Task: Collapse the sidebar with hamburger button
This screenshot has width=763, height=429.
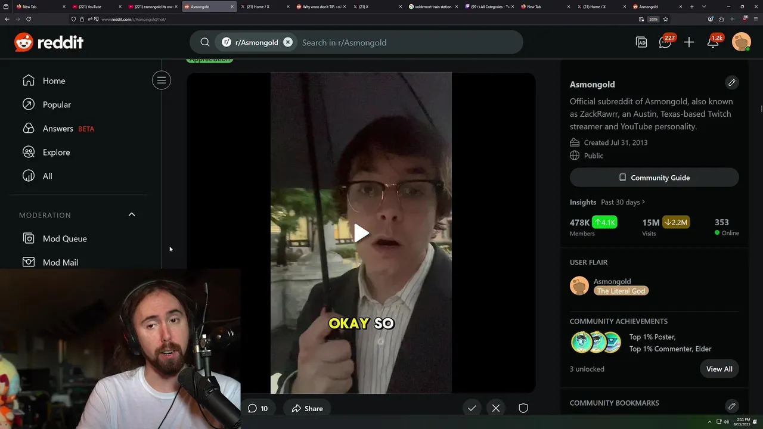Action: pyautogui.click(x=162, y=80)
